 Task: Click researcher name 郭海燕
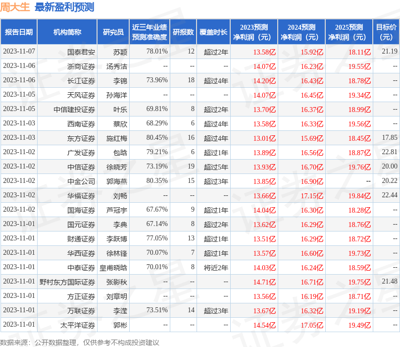tap(117, 181)
